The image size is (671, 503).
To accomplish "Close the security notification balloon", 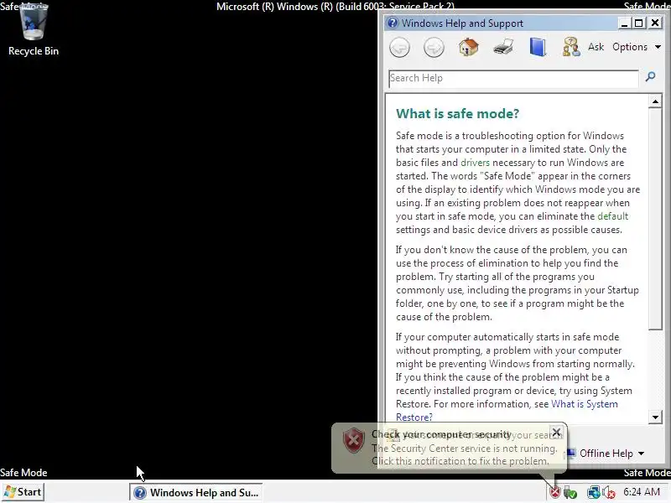I will pyautogui.click(x=556, y=433).
